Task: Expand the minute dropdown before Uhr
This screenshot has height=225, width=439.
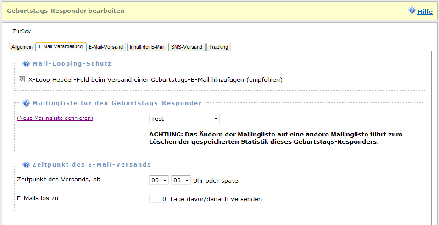Action: [x=181, y=180]
